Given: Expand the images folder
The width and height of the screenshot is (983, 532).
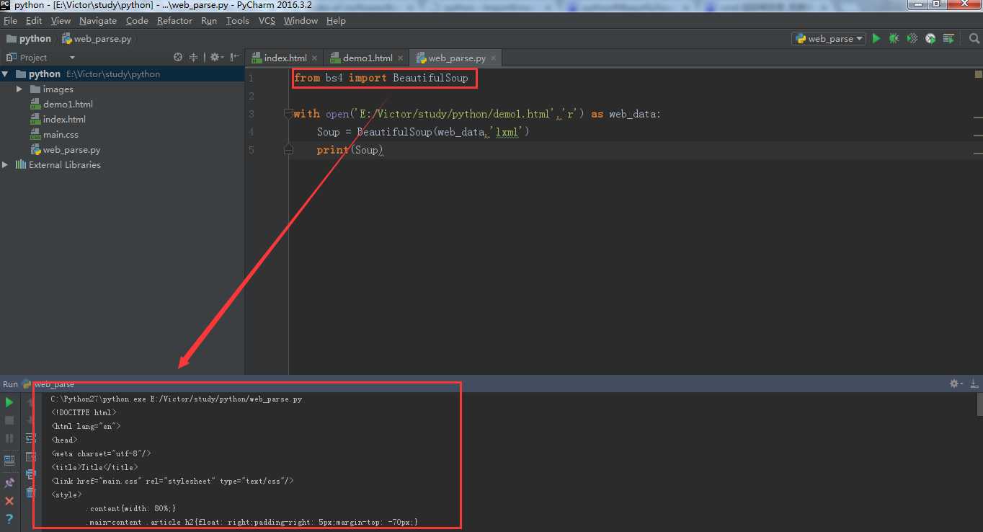Looking at the screenshot, I should [19, 89].
